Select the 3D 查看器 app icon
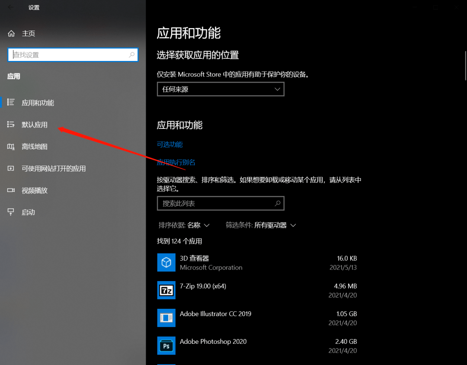 [166, 263]
